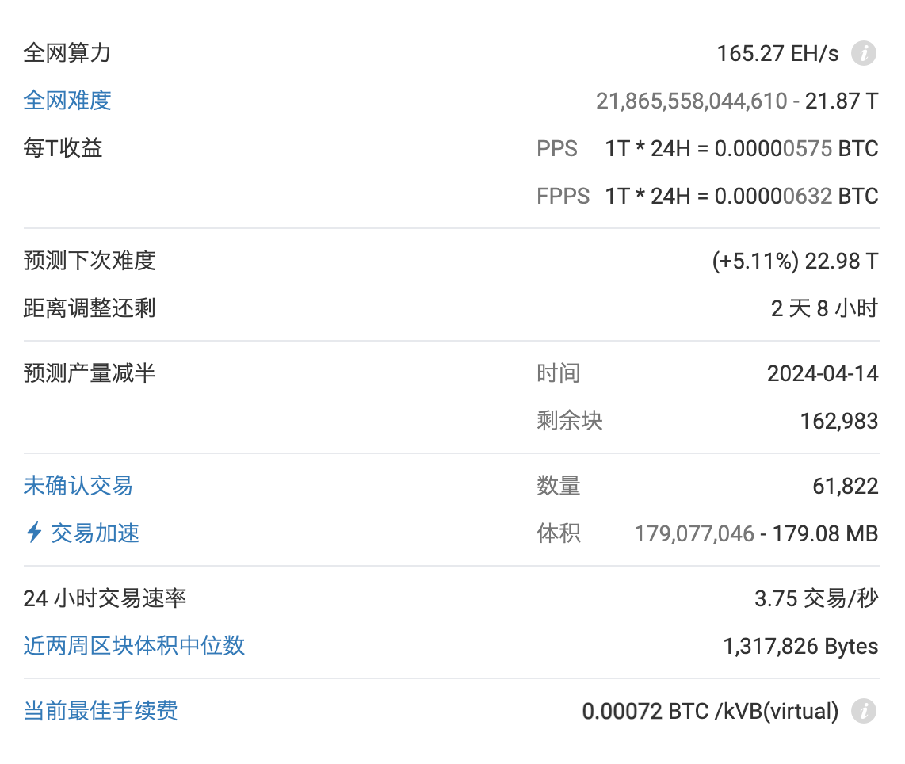Click the remaining blocks count 162,983
Image resolution: width=905 pixels, height=764 pixels.
pyautogui.click(x=838, y=421)
